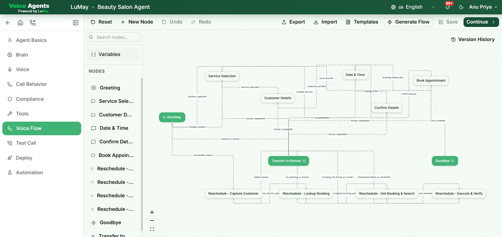Click Redo in the toolbar
Viewport: 502px width, 237px height.
(x=201, y=22)
